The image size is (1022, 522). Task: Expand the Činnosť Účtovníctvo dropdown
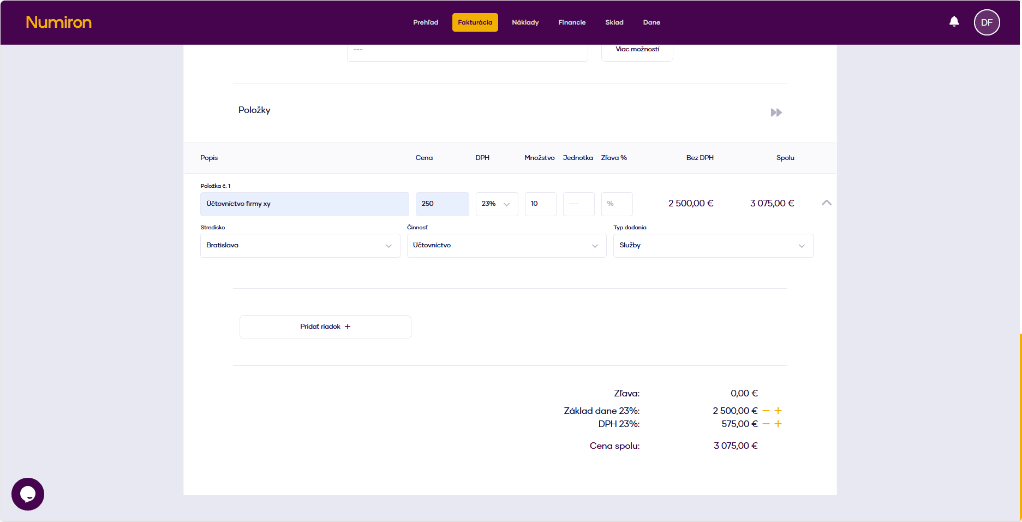coord(506,246)
